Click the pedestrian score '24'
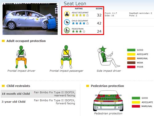This screenshot has height=116, width=154. 99,31
